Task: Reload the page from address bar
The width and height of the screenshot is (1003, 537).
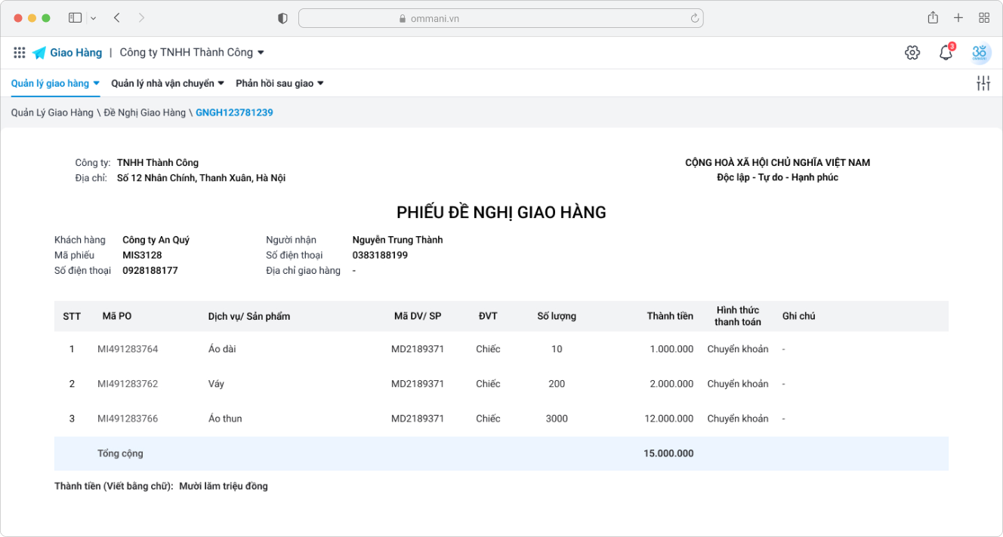Action: point(694,18)
